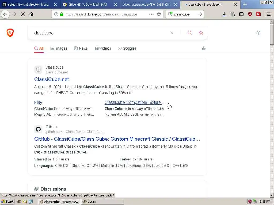The width and height of the screenshot is (274, 205).
Task: Toggle the sidebar view
Action: click(241, 14)
